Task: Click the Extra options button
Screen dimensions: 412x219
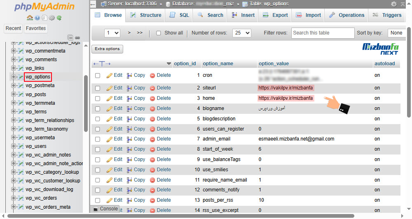Action: [107, 49]
